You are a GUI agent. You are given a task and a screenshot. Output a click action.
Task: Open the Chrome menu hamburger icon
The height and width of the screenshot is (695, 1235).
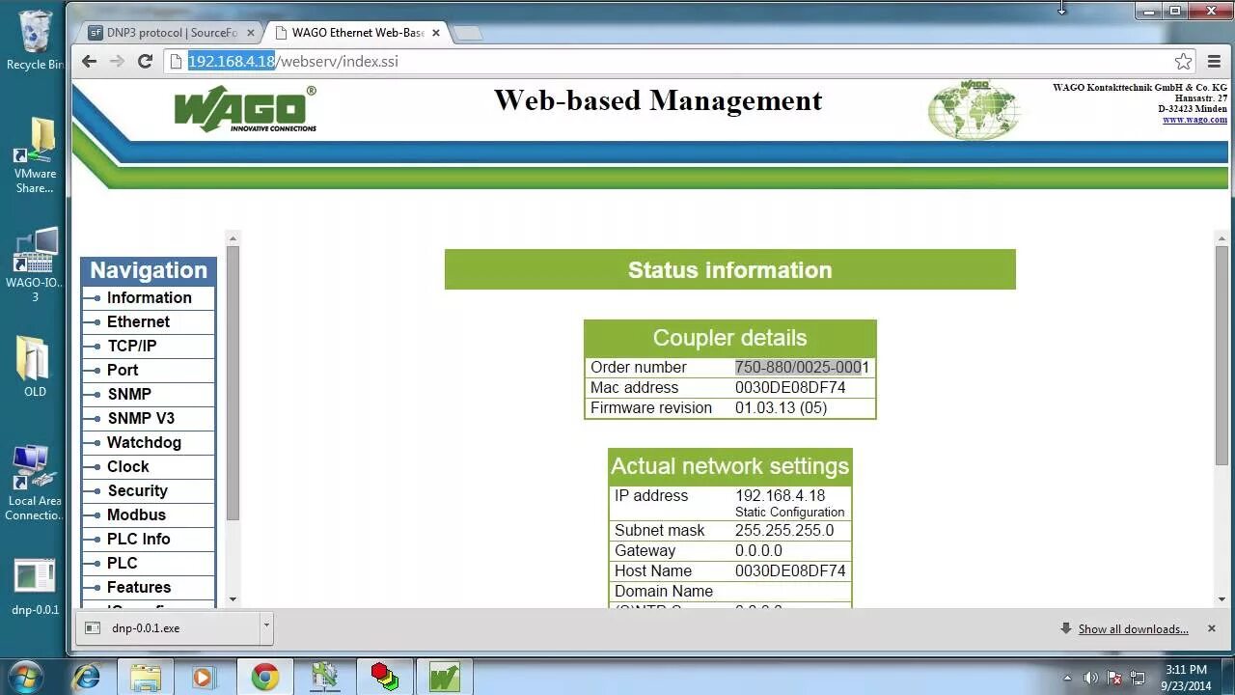[x=1214, y=61]
